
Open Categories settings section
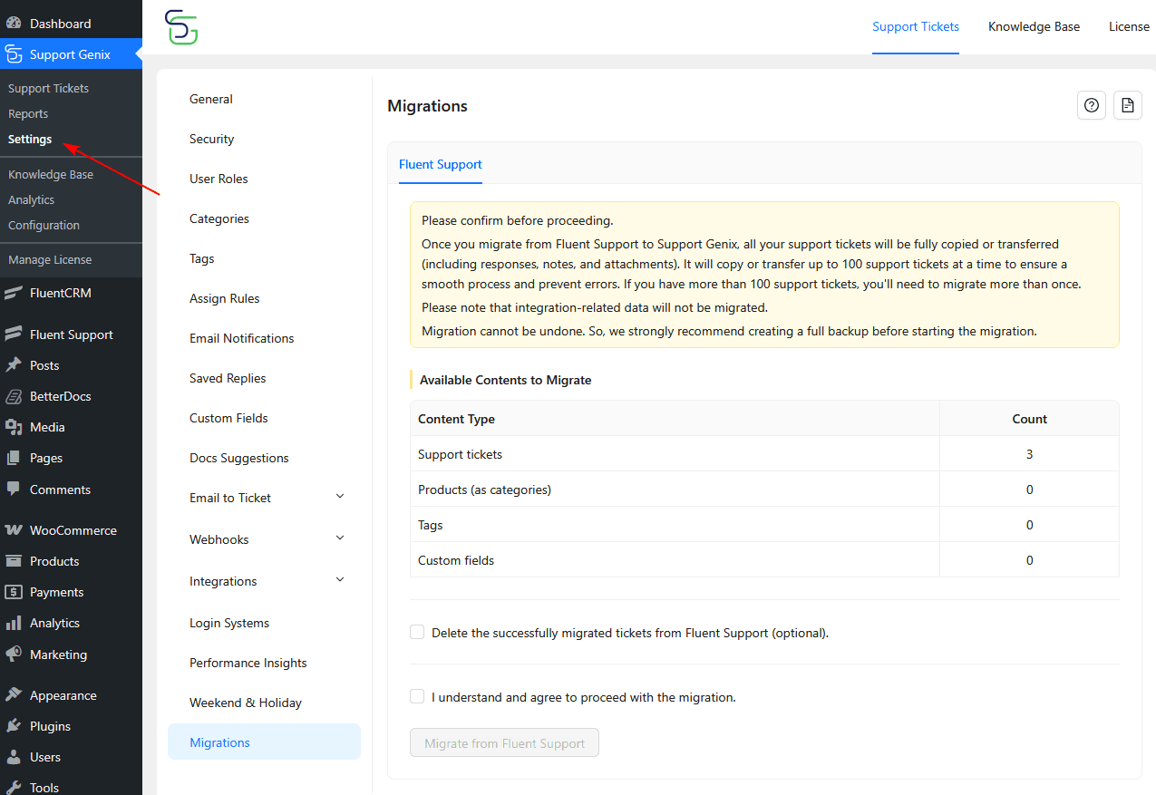pyautogui.click(x=264, y=218)
